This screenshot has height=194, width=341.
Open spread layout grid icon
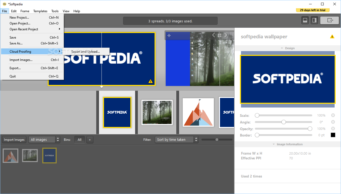(220, 35)
